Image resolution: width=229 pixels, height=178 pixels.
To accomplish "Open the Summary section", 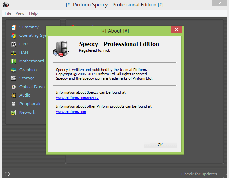I will tap(29, 27).
